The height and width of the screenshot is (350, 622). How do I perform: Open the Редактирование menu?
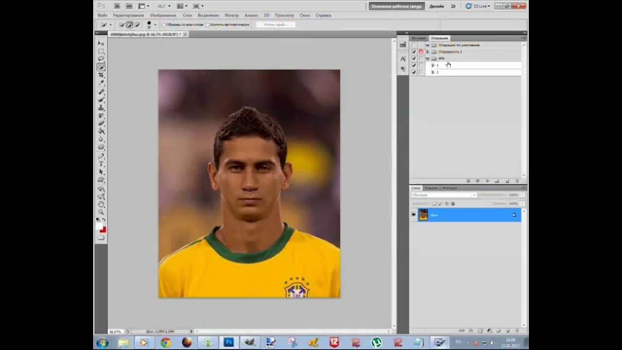point(128,16)
